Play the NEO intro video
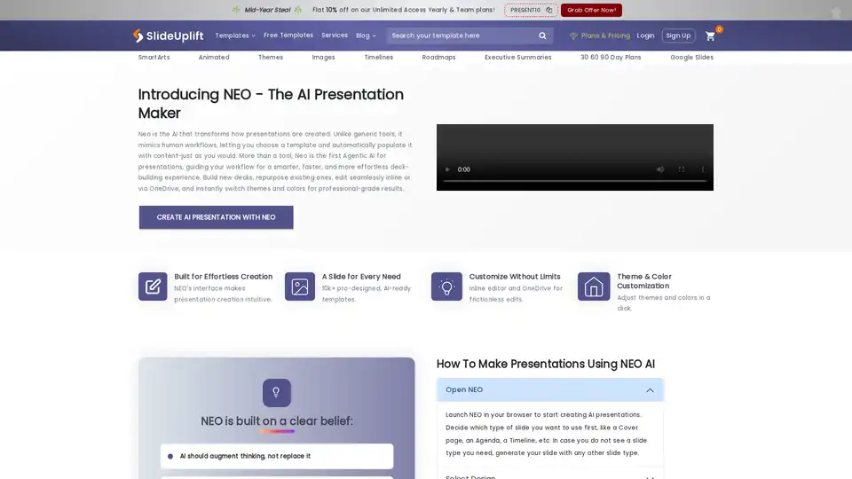Image resolution: width=852 pixels, height=479 pixels. tap(446, 169)
